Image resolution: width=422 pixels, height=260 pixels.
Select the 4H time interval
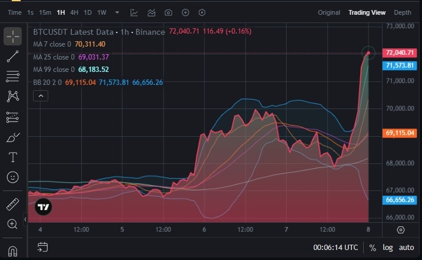pos(74,12)
